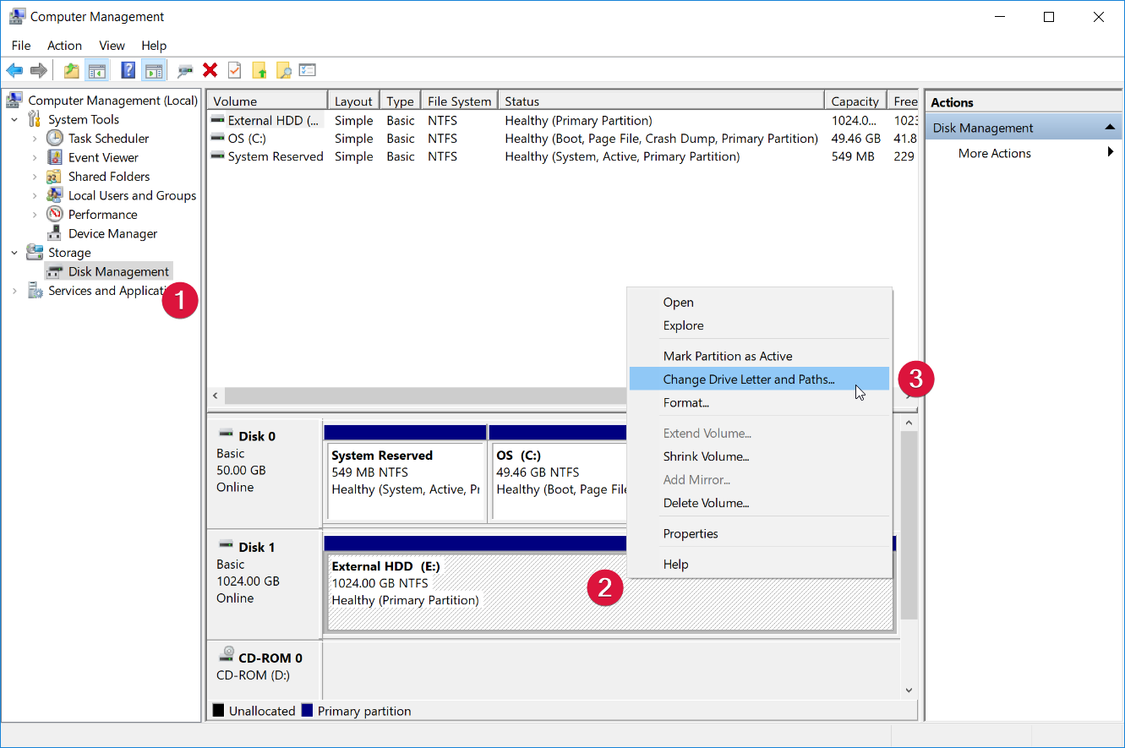Open the More Actions submenu arrow
This screenshot has width=1125, height=748.
[x=1111, y=153]
